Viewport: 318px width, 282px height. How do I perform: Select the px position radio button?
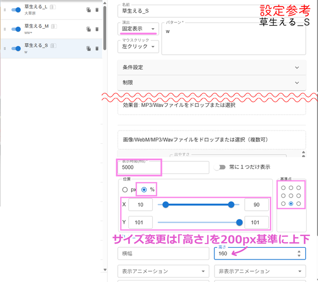click(125, 190)
